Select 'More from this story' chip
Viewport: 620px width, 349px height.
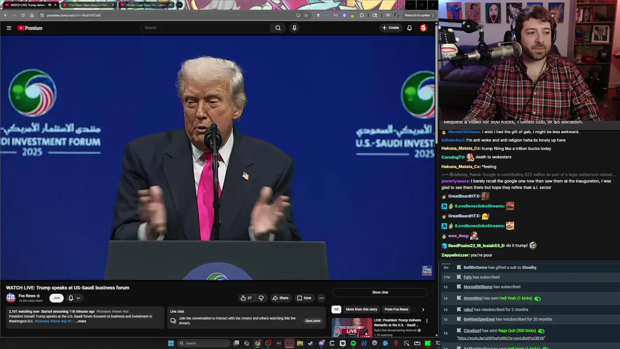pyautogui.click(x=361, y=309)
